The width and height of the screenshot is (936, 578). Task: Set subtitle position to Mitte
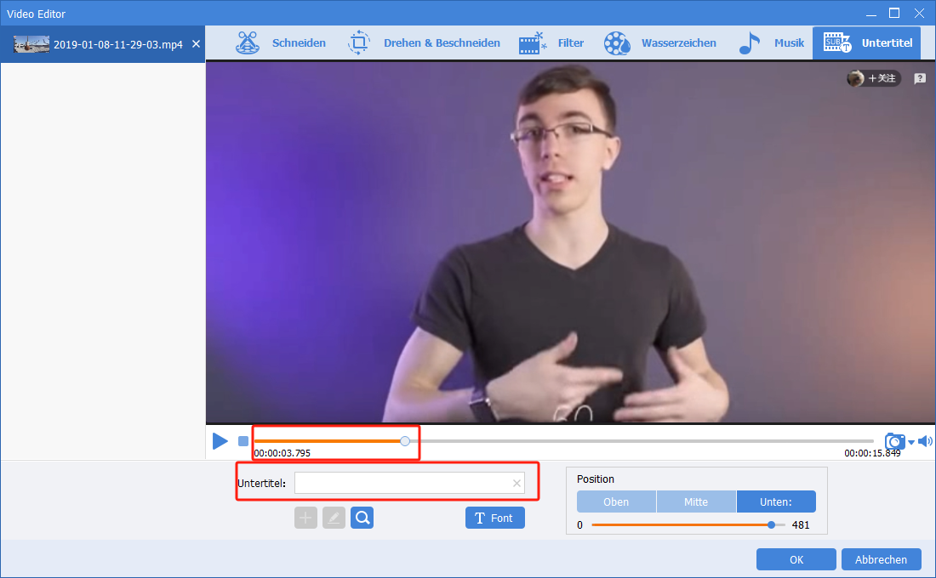[696, 501]
